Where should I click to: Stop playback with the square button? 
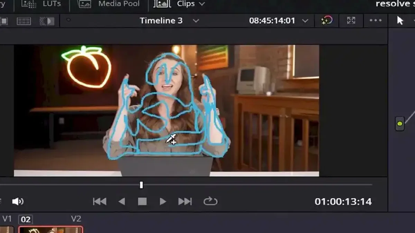[x=142, y=201]
